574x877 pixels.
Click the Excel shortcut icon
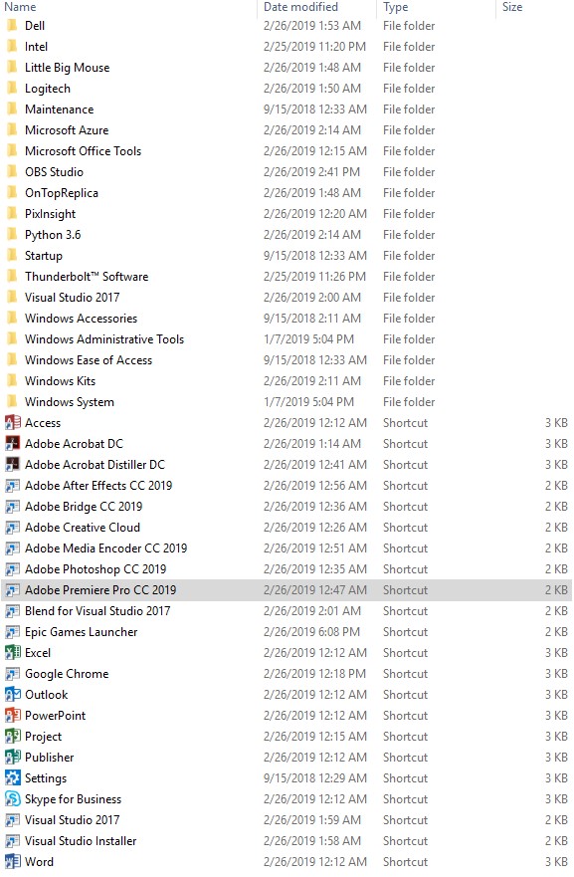click(x=12, y=653)
